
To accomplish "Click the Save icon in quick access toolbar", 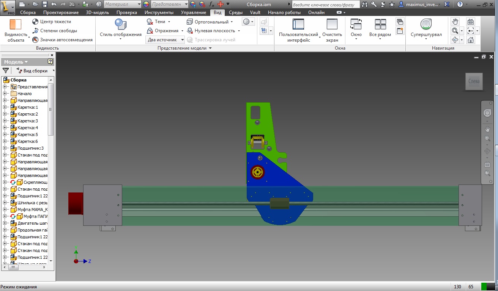I will pos(45,4).
